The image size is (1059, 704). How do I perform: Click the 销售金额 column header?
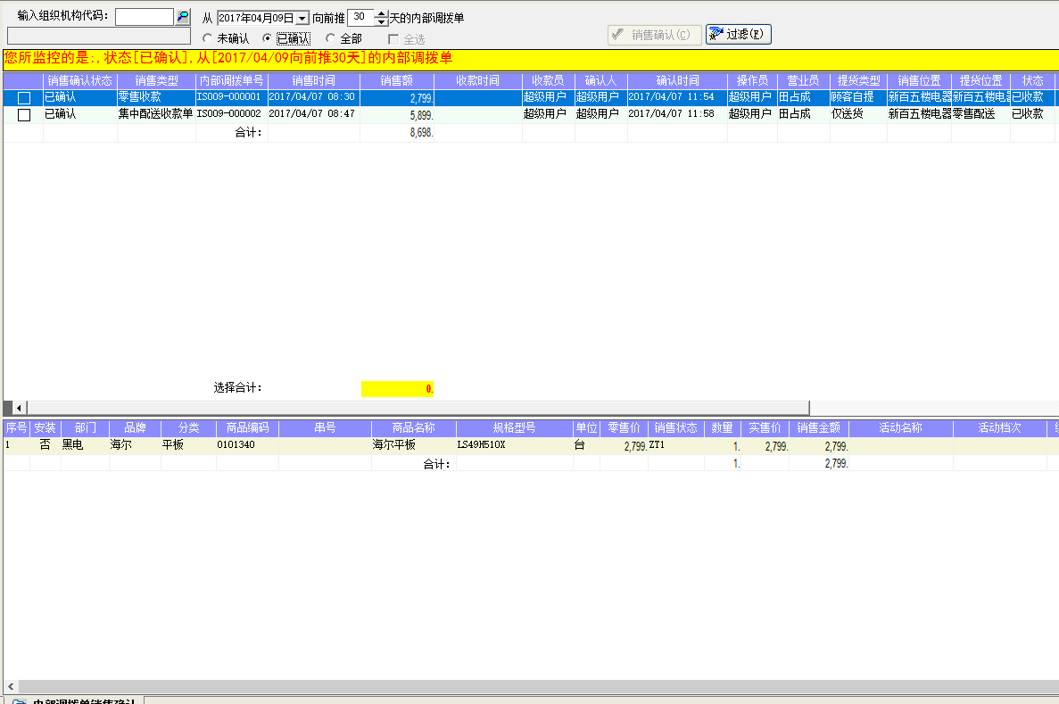818,427
